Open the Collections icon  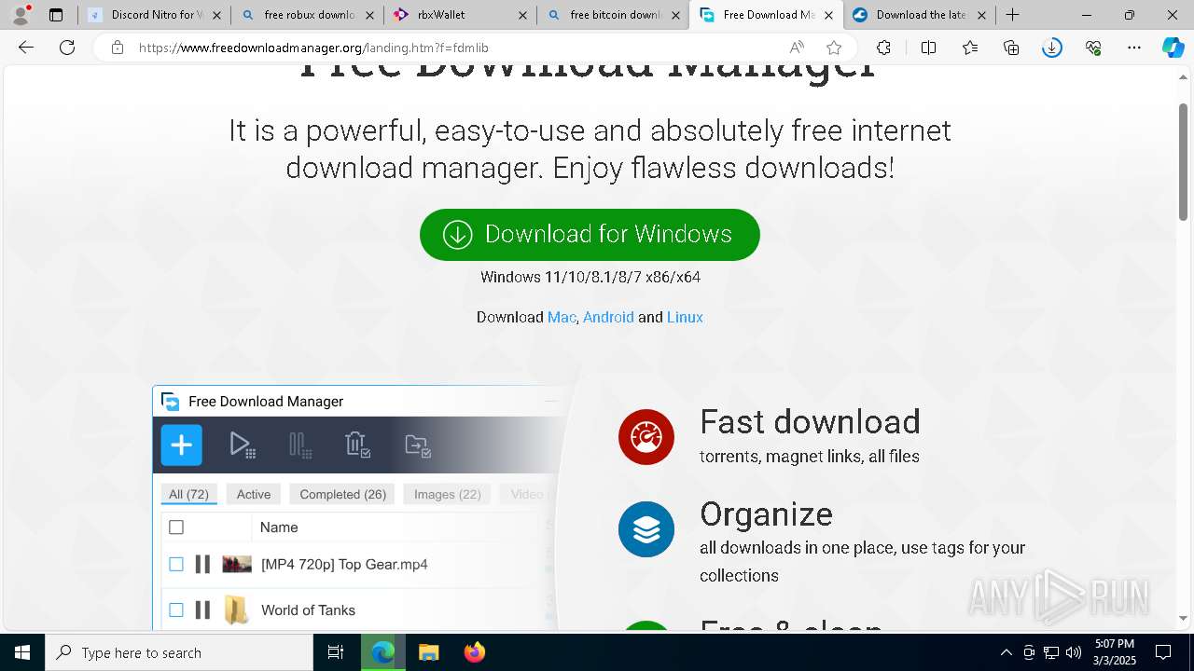click(x=1011, y=48)
